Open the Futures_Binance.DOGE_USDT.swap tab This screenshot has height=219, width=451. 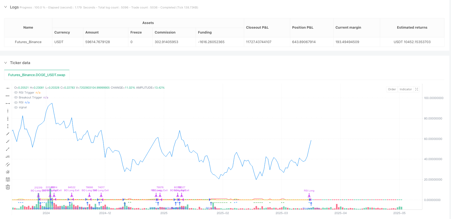click(37, 75)
